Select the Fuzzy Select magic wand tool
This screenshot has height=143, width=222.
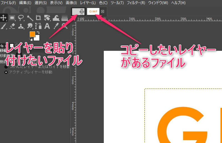click(30, 18)
